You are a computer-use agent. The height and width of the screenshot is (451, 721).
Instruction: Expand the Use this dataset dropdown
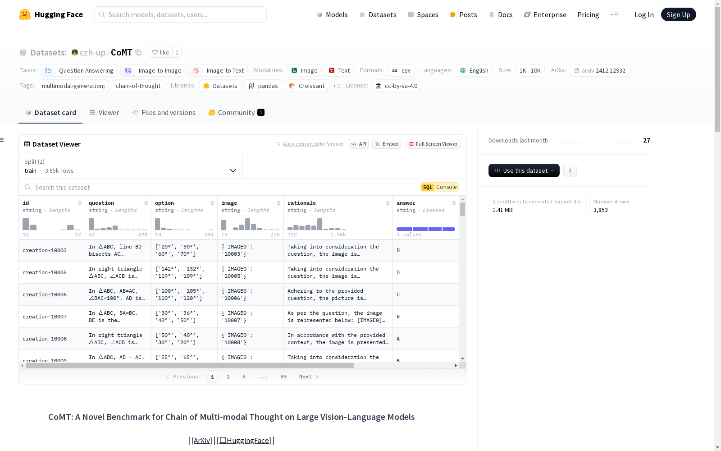click(524, 170)
